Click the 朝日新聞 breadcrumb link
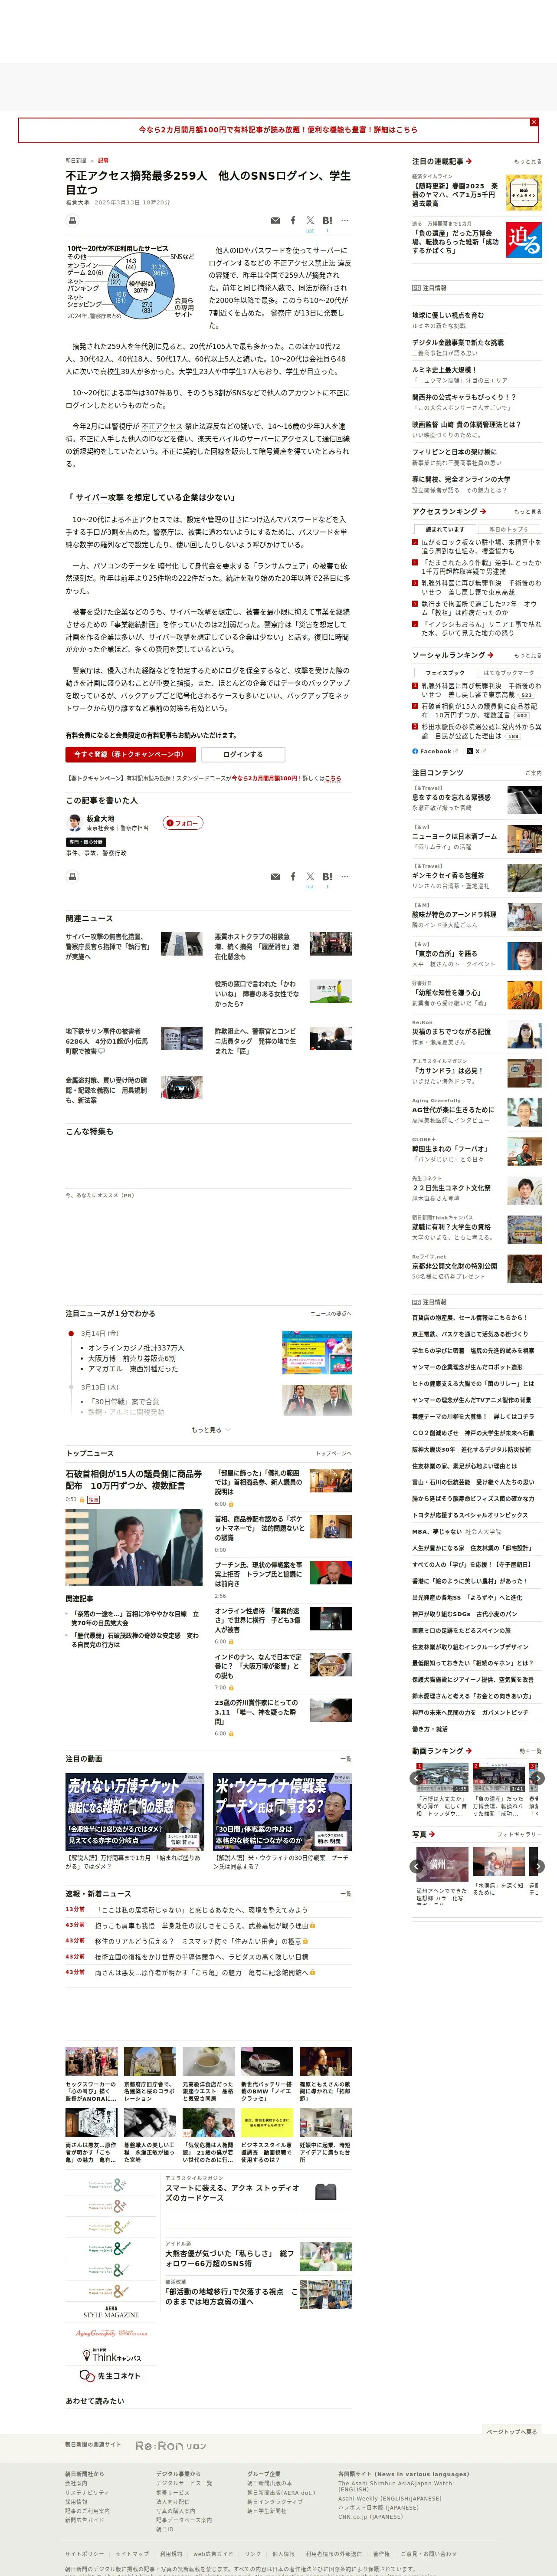 76,160
